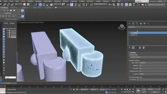Open Scene Explorer Display menu
The image size is (167, 94).
tap(12, 23)
